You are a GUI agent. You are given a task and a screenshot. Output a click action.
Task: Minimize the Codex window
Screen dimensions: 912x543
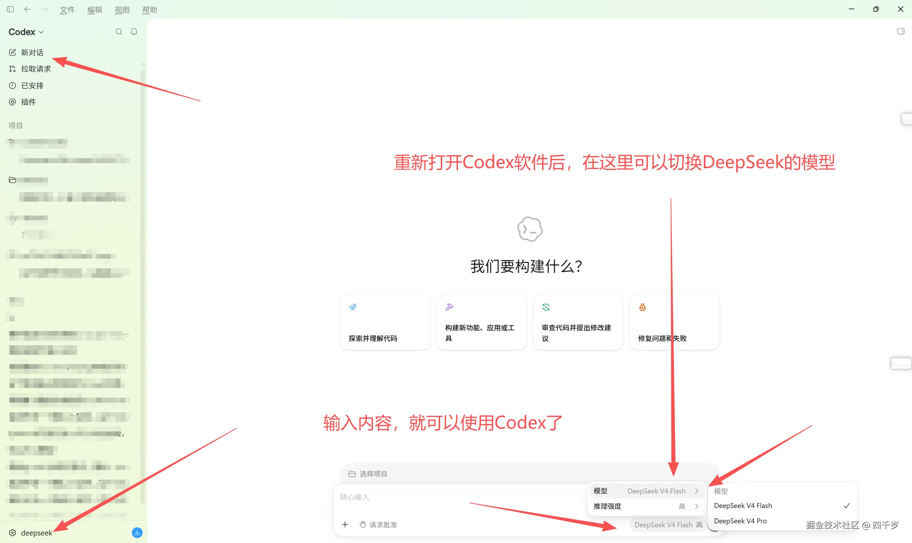point(851,9)
